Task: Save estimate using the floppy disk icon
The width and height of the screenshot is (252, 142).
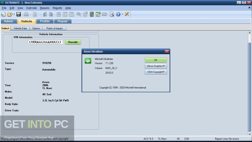Action: pyautogui.click(x=18, y=14)
